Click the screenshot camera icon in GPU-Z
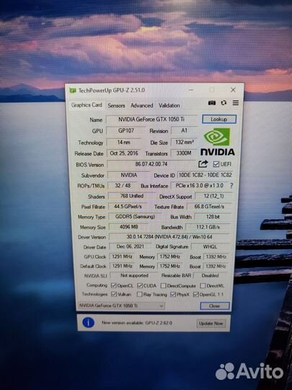The image size is (292, 390). 212,103
